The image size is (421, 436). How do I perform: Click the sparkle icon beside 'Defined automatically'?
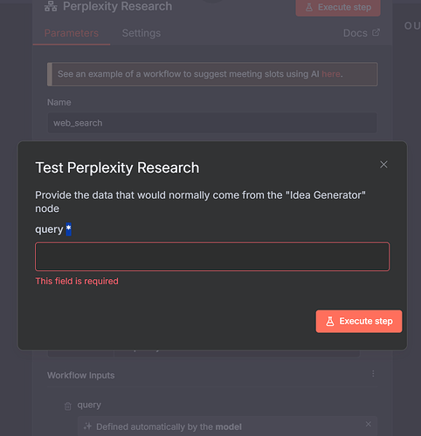[87, 426]
